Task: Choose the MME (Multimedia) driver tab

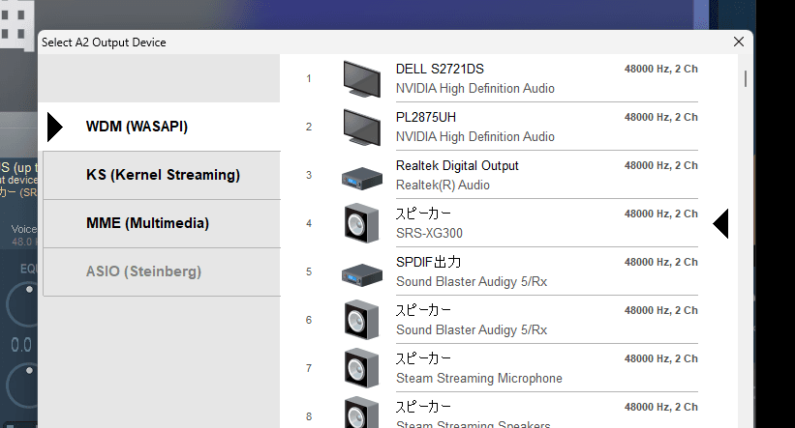Action: [162, 223]
